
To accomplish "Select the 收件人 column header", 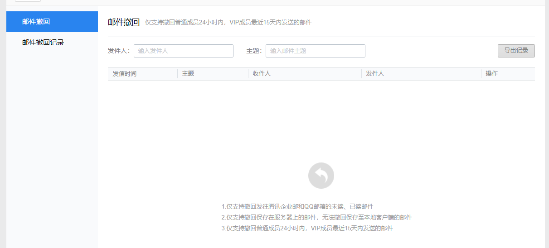I will (x=262, y=74).
